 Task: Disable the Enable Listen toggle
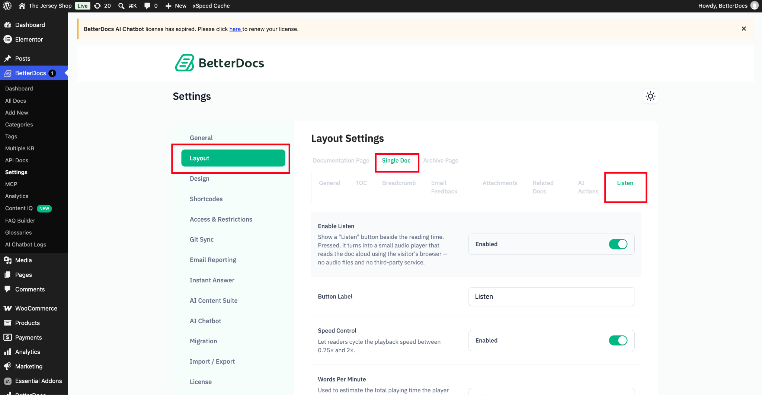tap(618, 244)
